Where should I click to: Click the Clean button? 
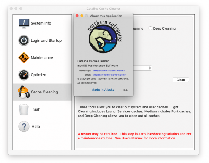pyautogui.click(x=181, y=80)
